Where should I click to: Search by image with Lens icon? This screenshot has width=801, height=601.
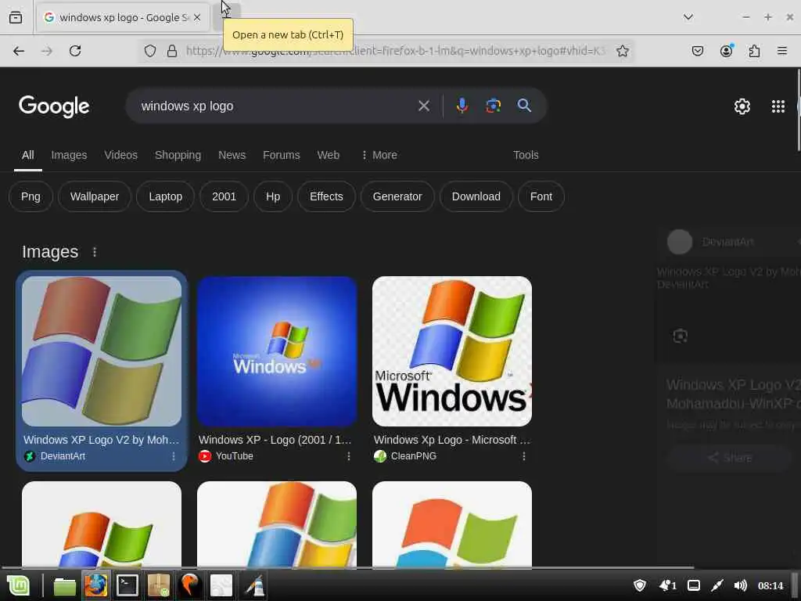[493, 106]
